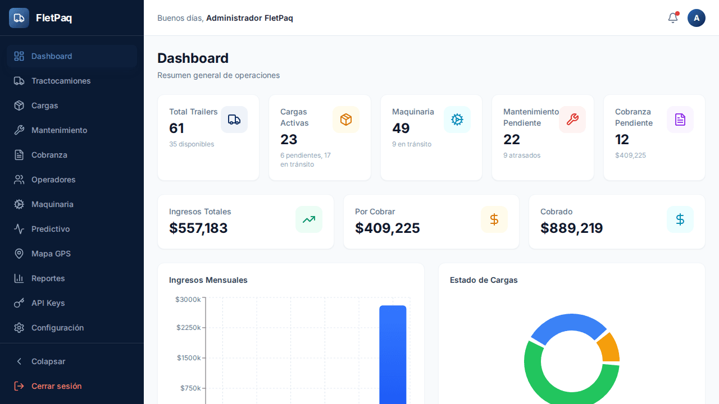Collapse the sidebar using the chevron arrow
This screenshot has height=404, width=719.
(x=19, y=361)
